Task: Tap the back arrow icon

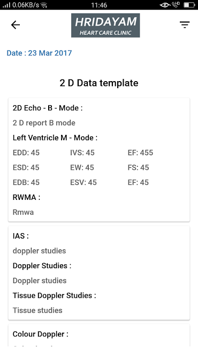Action: pyautogui.click(x=16, y=25)
